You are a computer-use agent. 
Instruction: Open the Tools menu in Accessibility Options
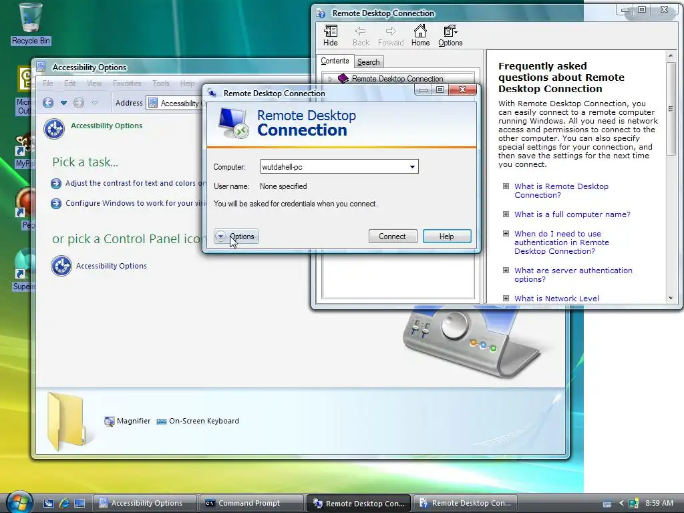tap(161, 83)
